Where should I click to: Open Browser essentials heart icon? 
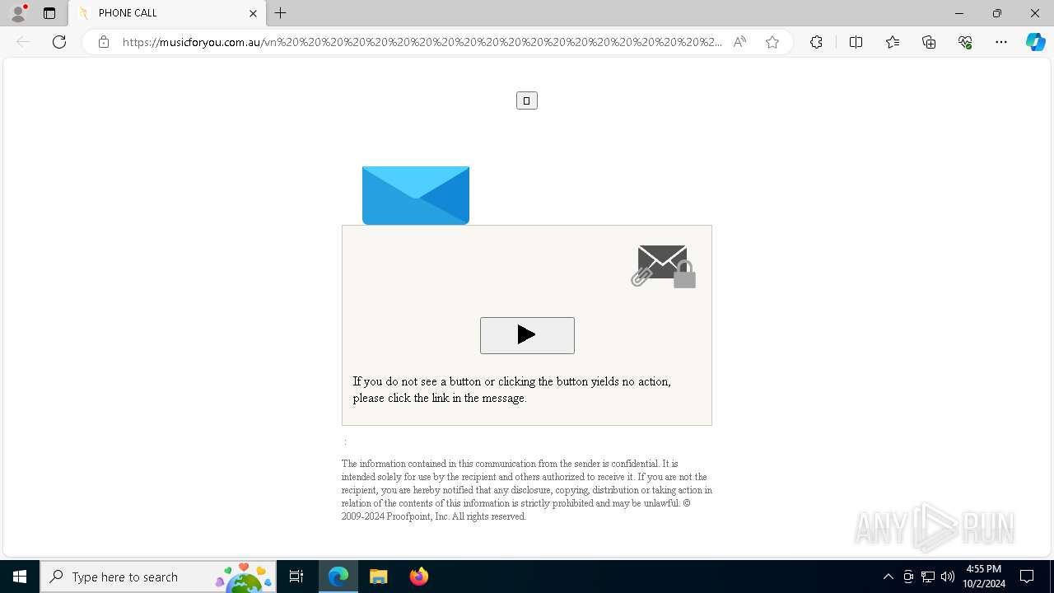(965, 42)
